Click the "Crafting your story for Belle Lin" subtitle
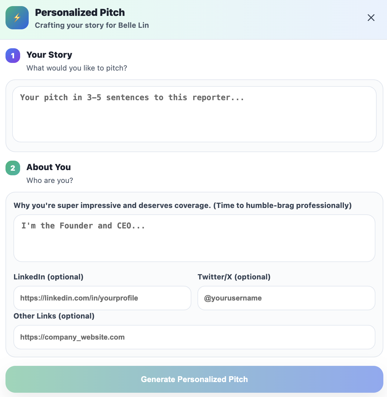This screenshot has height=397, width=387. (92, 25)
